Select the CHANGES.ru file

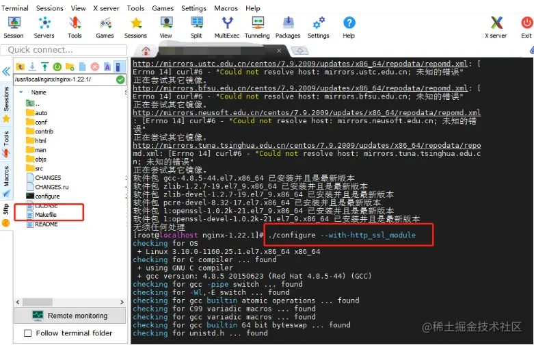pyautogui.click(x=48, y=187)
